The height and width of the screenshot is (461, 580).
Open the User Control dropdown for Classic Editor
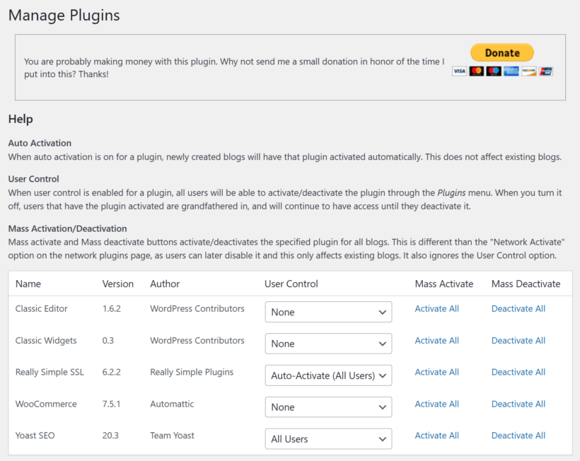coord(328,311)
